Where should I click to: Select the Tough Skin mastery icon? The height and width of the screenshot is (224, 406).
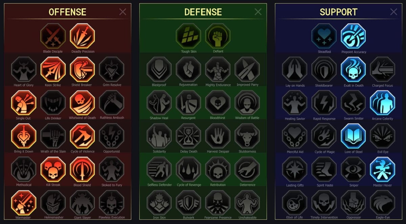coord(188,36)
